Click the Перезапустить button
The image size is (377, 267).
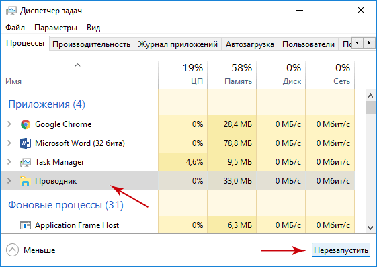(x=341, y=250)
